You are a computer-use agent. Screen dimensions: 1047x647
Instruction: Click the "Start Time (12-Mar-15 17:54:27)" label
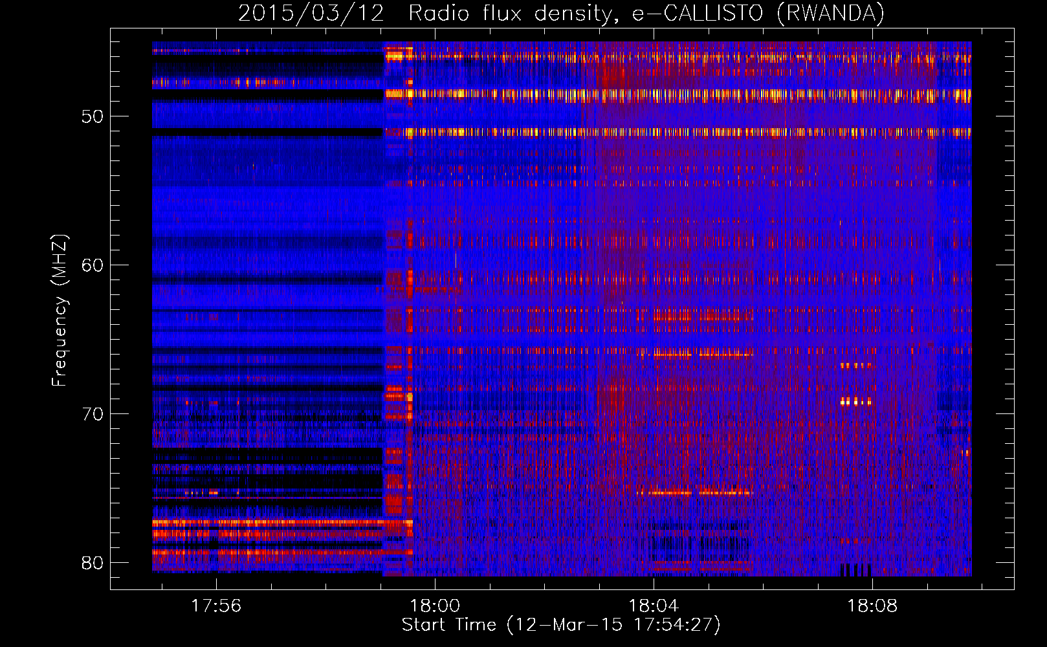(x=561, y=625)
